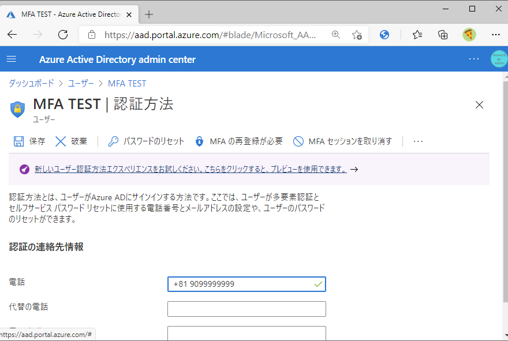Add this page to favorites
The height and width of the screenshot is (341, 508).
point(357,35)
